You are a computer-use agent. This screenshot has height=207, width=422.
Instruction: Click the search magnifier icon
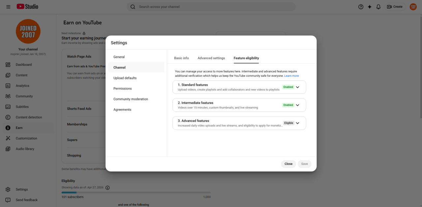[x=133, y=7]
